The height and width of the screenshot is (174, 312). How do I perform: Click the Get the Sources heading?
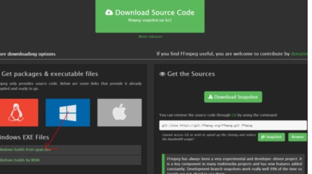point(191,74)
